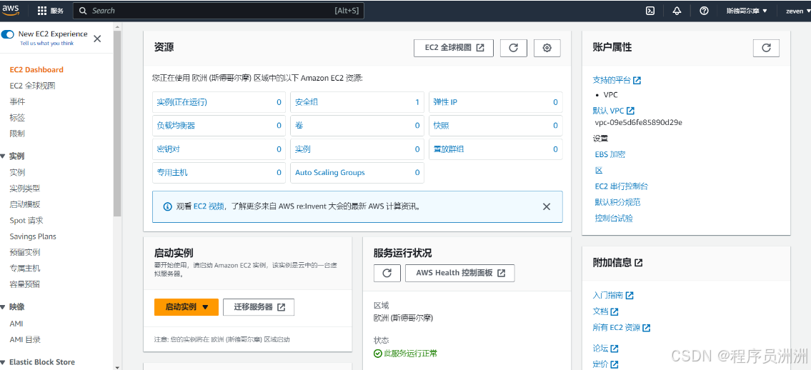Open the notifications bell
Image resolution: width=811 pixels, height=370 pixels.
677,11
